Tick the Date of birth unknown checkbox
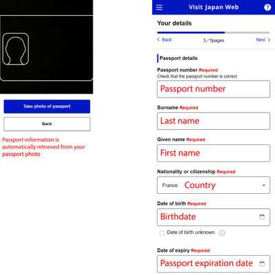The width and height of the screenshot is (275, 275). coord(162,233)
